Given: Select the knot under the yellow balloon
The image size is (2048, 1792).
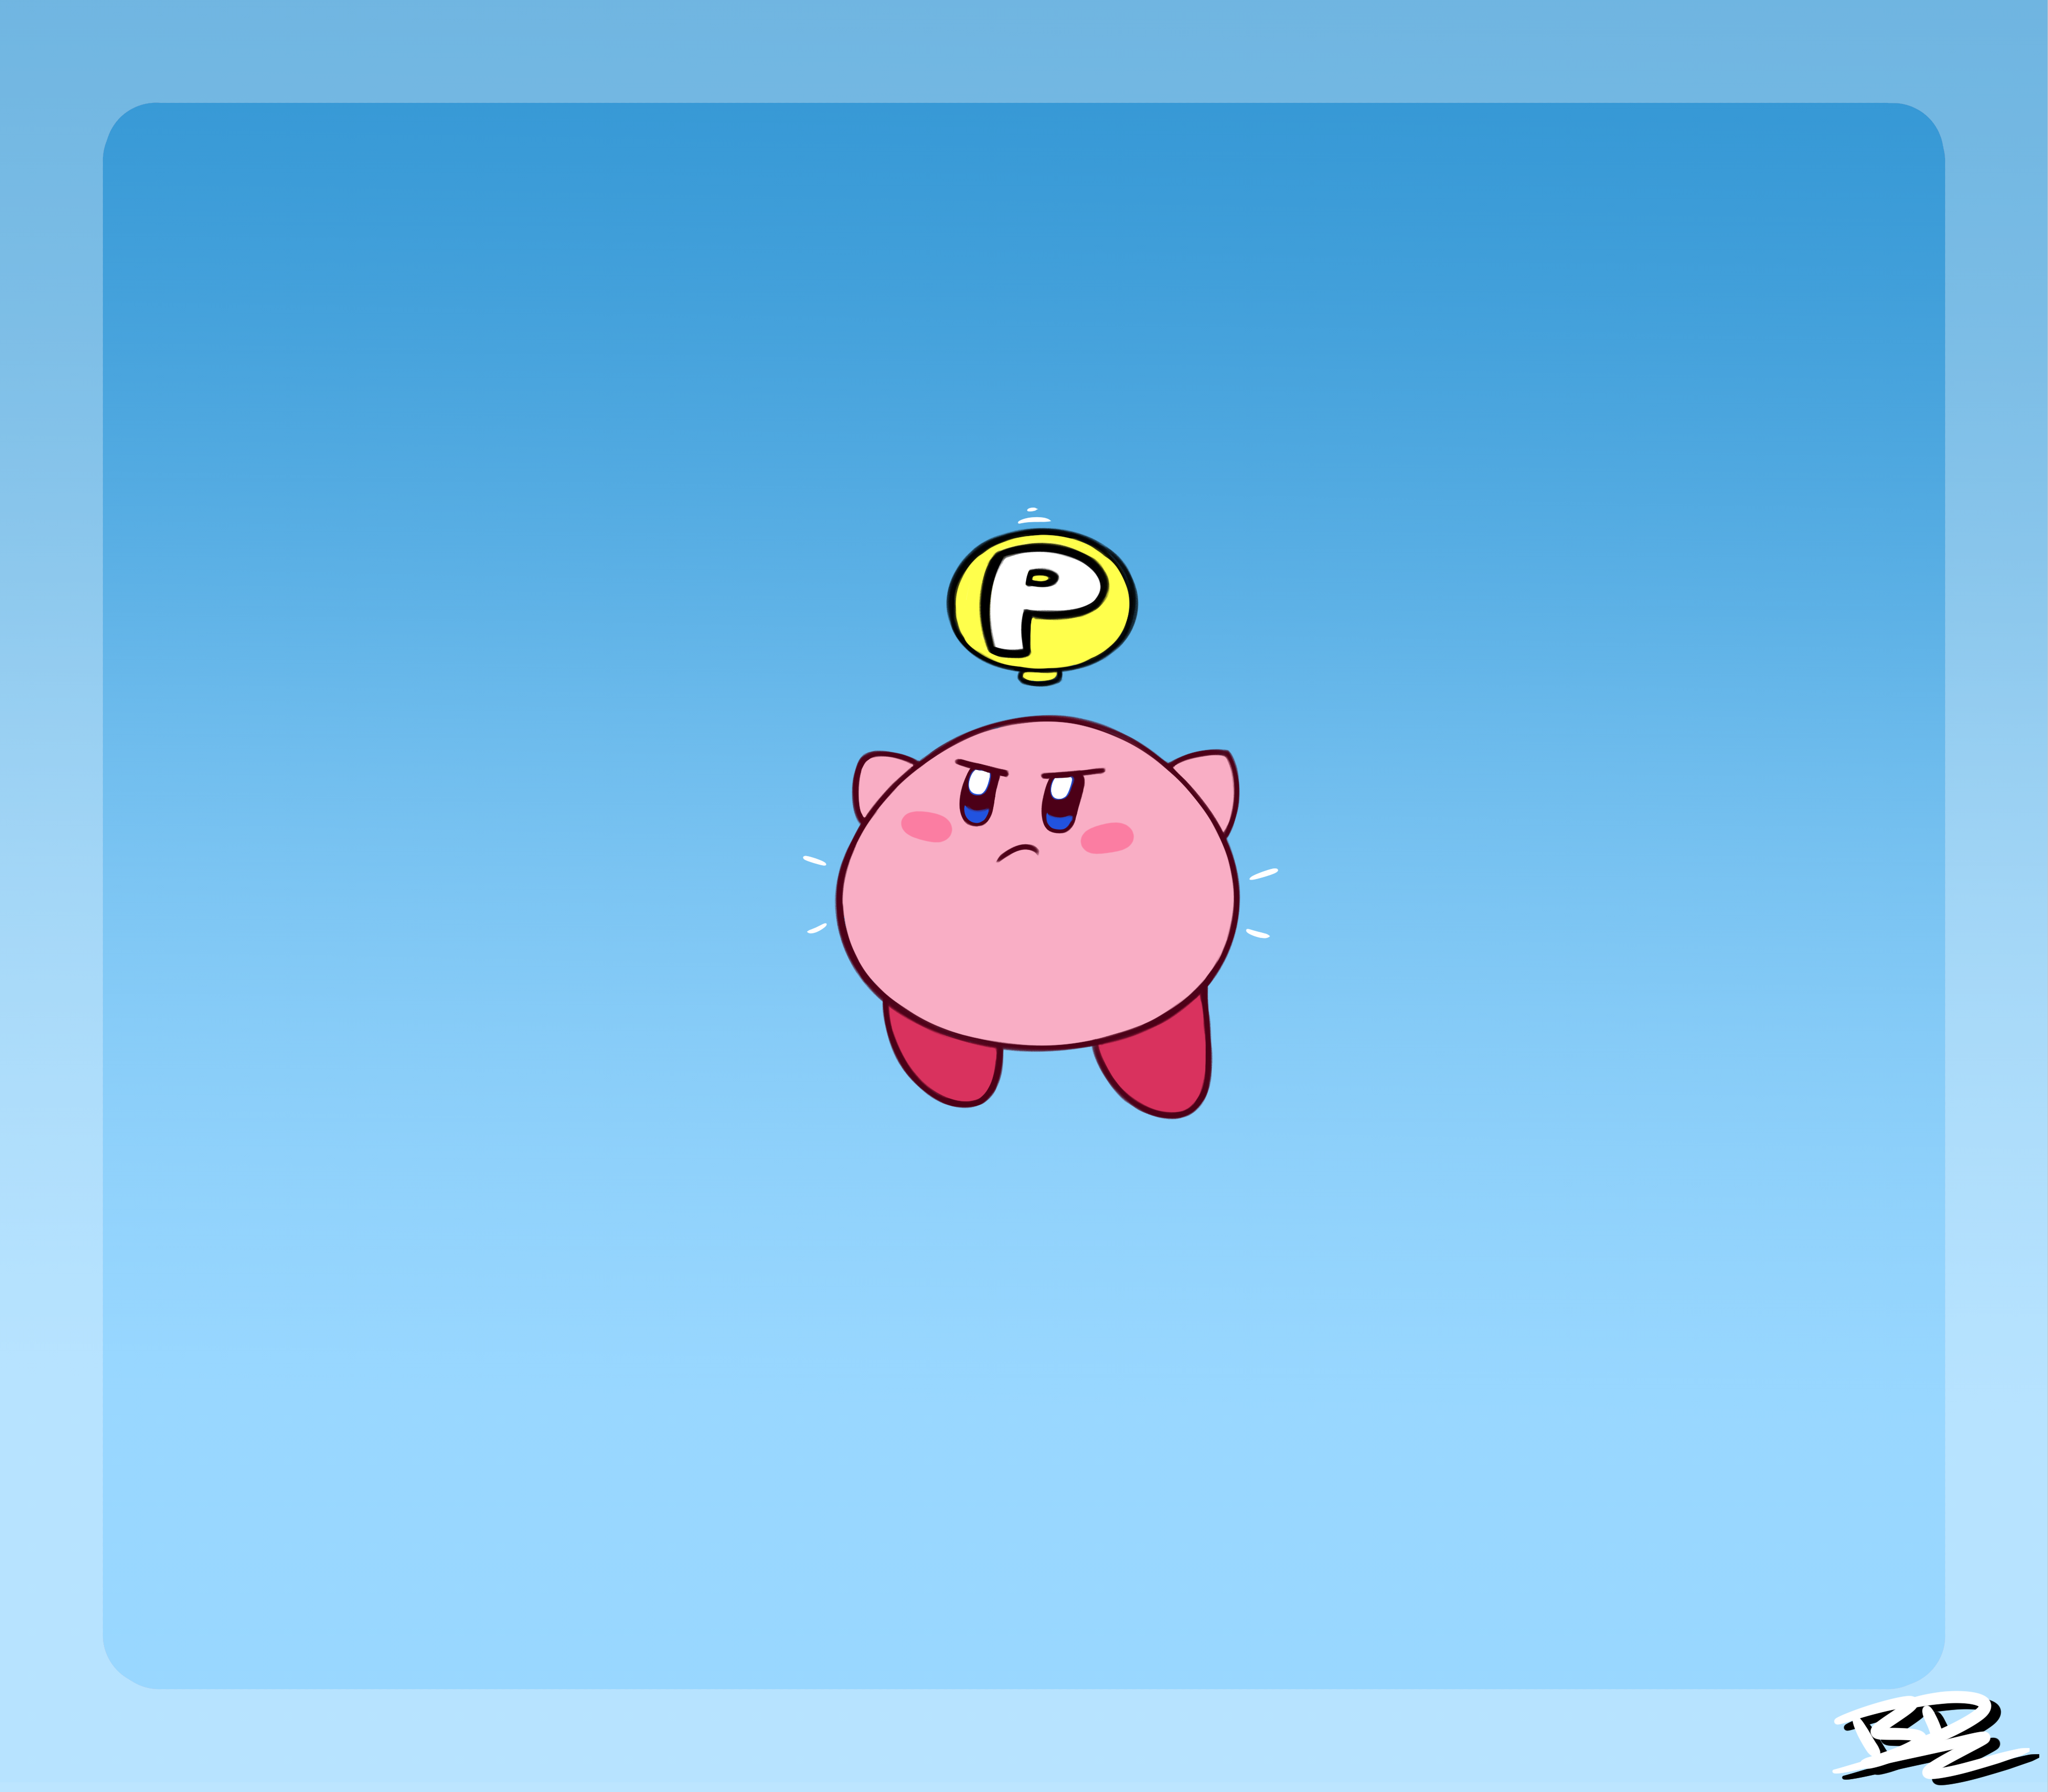Looking at the screenshot, I should [x=1040, y=677].
